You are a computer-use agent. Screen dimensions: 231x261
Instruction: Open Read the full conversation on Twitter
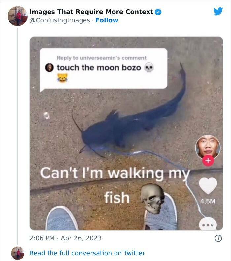point(87,253)
